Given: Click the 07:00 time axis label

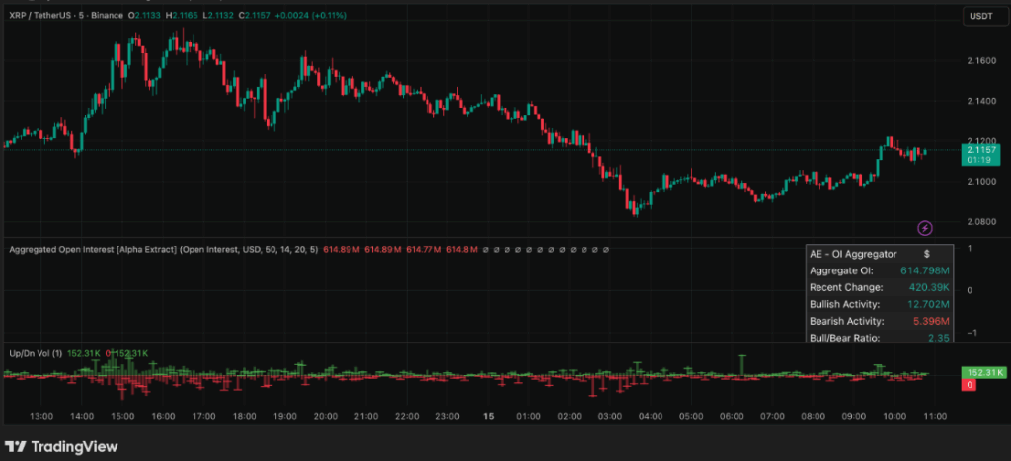Looking at the screenshot, I should point(772,416).
